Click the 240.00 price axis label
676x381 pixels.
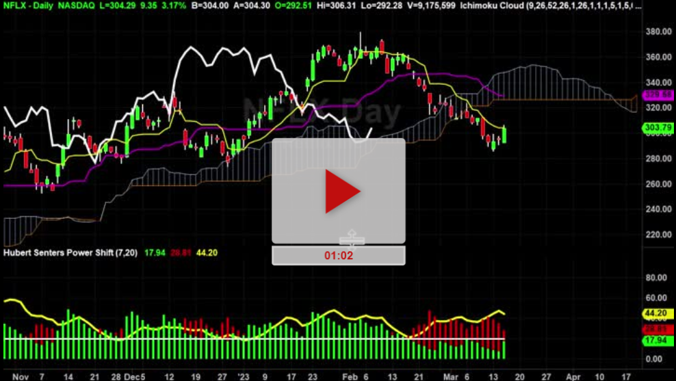click(658, 209)
